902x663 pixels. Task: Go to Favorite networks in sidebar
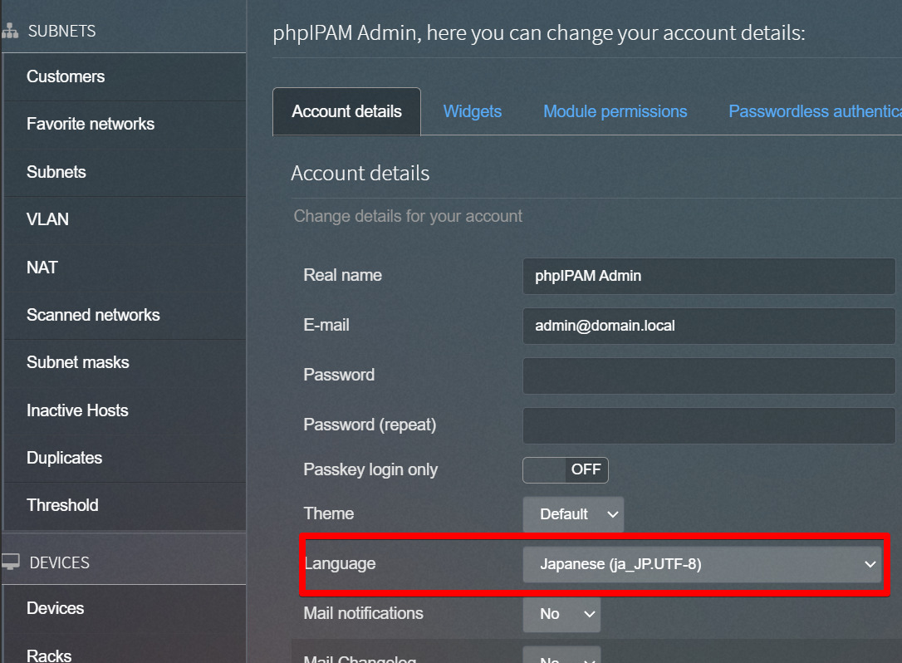125,125
